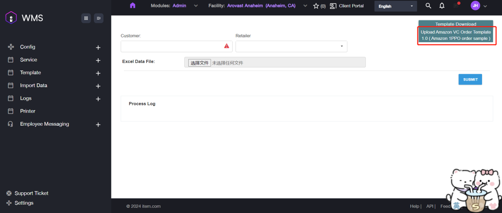Open the notifications bell
The width and height of the screenshot is (502, 213).
(442, 6)
